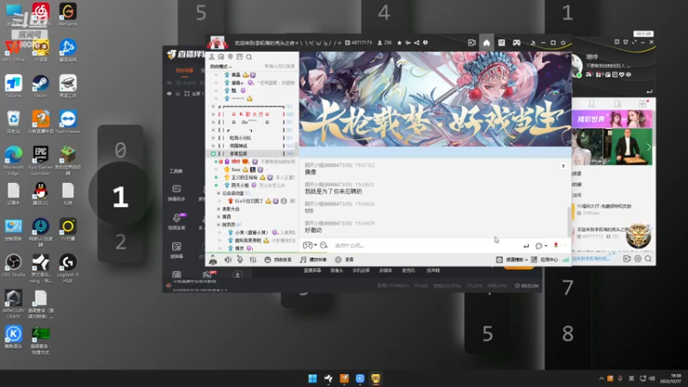Click the search icon at bottom of YY main window
This screenshot has height=387, width=688.
pyautogui.click(x=648, y=259)
